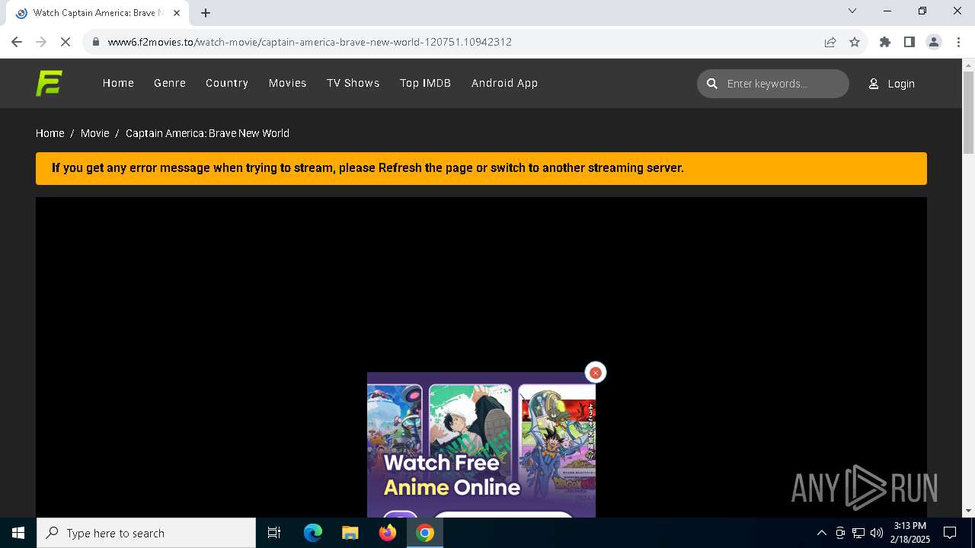Toggle Chrome side panel
Screen dimensions: 975x548
pyautogui.click(x=909, y=42)
